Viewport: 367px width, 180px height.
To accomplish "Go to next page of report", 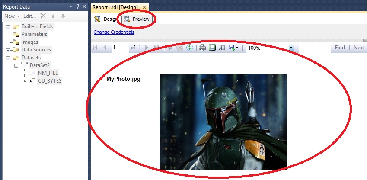I will pyautogui.click(x=147, y=48).
